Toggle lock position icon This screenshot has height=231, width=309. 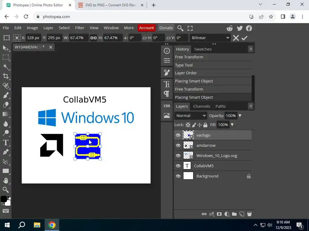click(x=200, y=125)
